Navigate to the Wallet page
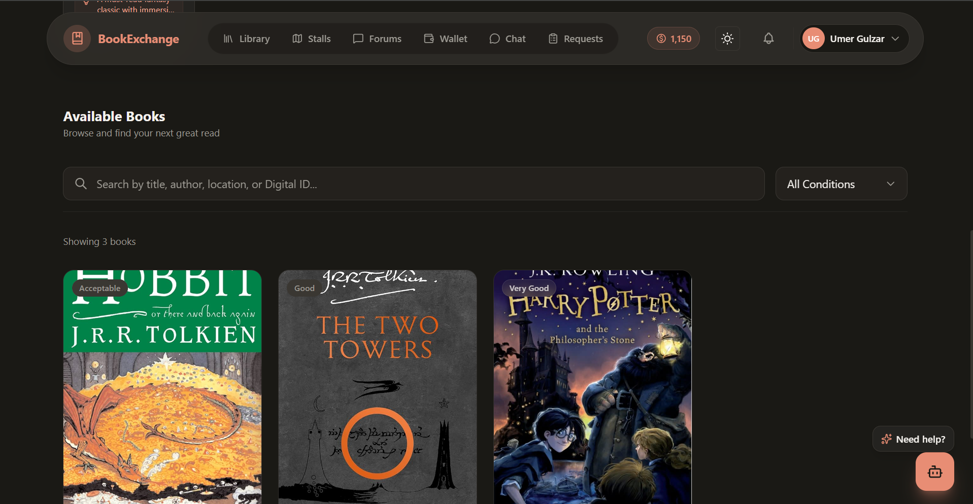 pyautogui.click(x=446, y=39)
